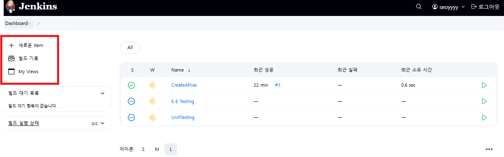Click the 0/2 executor count
Viewport: 504px width, 157px height.
pos(95,123)
